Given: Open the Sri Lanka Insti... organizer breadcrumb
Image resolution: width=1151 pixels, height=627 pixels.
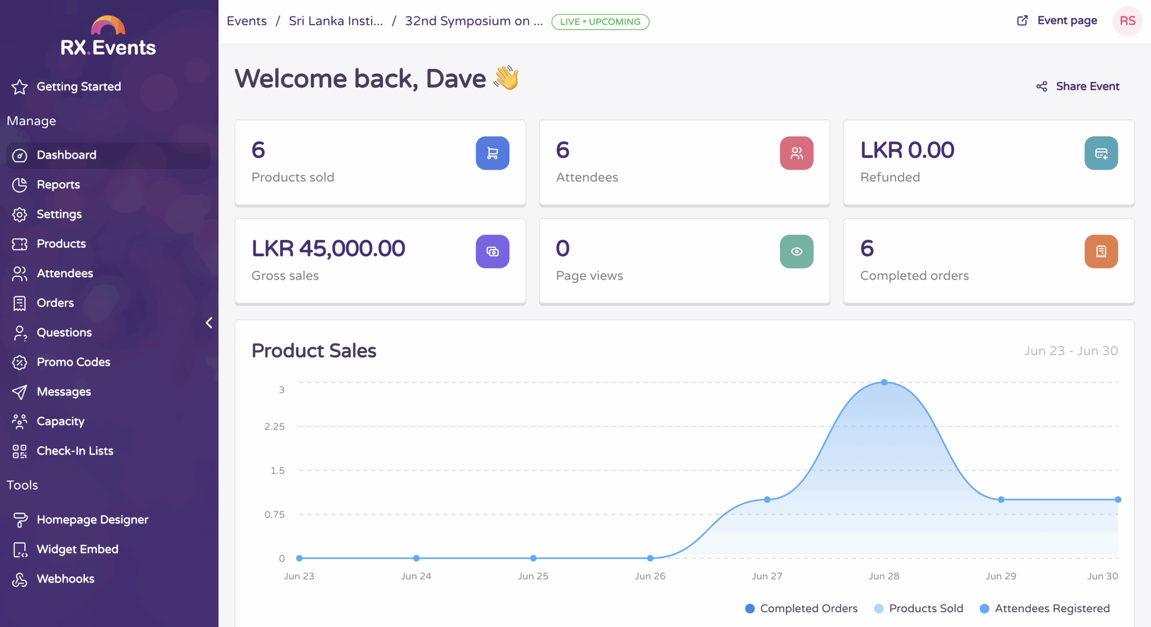Looking at the screenshot, I should (x=335, y=21).
